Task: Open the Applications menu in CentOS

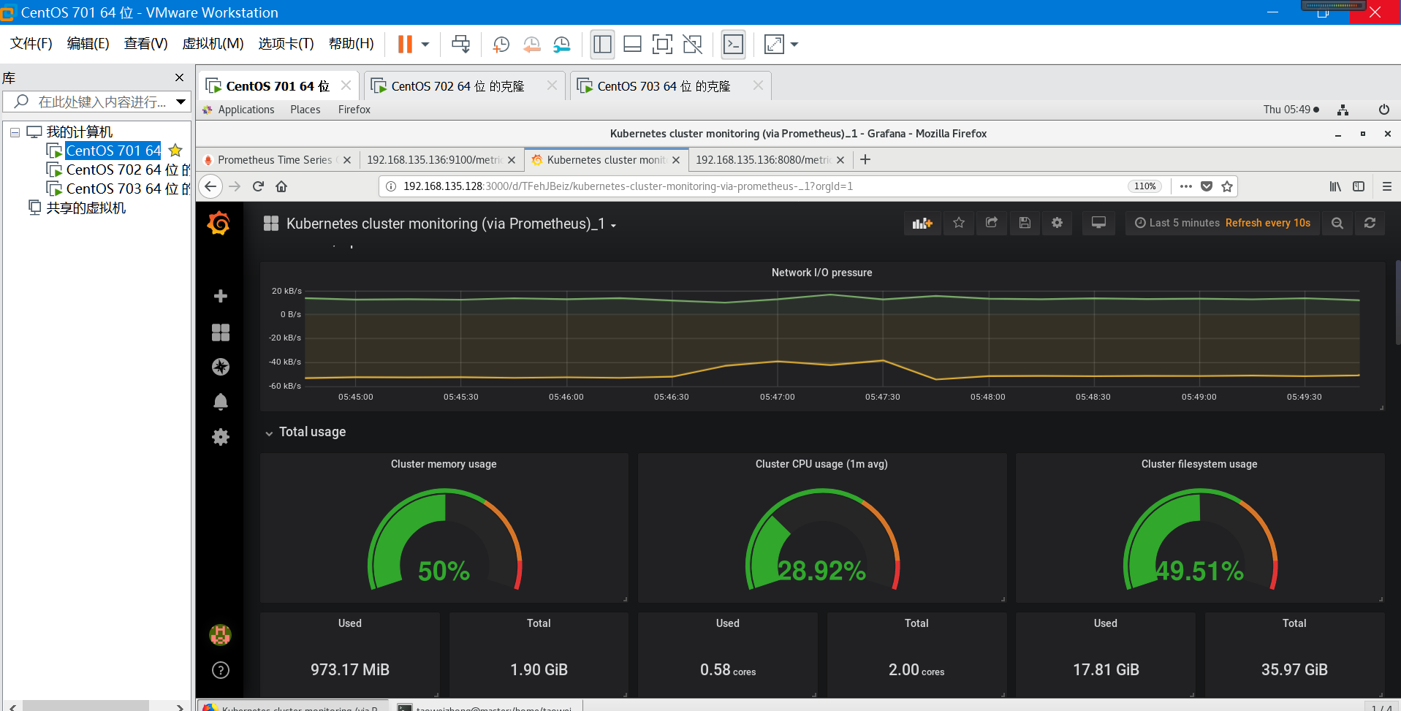Action: tap(246, 110)
